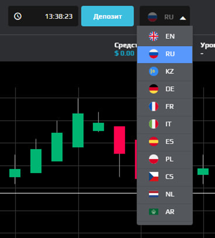Switch language to PL
215x238 pixels.
[x=165, y=159]
